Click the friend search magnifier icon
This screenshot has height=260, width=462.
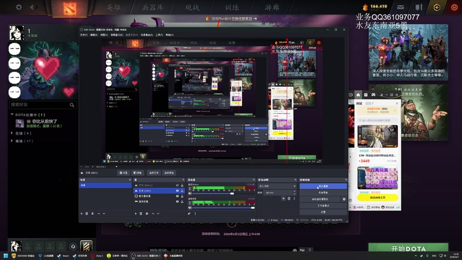tap(72, 105)
